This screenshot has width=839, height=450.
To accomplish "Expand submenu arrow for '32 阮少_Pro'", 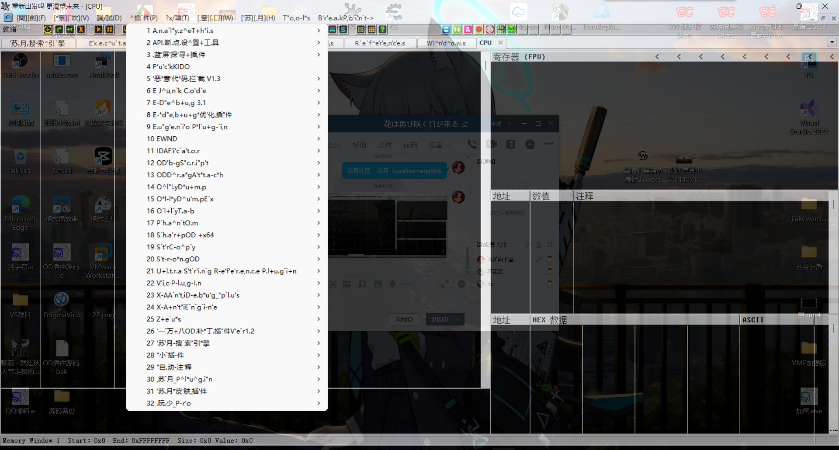I will tap(319, 403).
